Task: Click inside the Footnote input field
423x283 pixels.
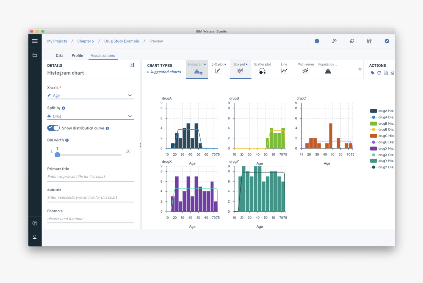Action: (x=91, y=219)
